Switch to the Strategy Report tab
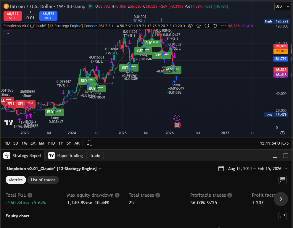The height and width of the screenshot is (228, 293). pos(22,156)
